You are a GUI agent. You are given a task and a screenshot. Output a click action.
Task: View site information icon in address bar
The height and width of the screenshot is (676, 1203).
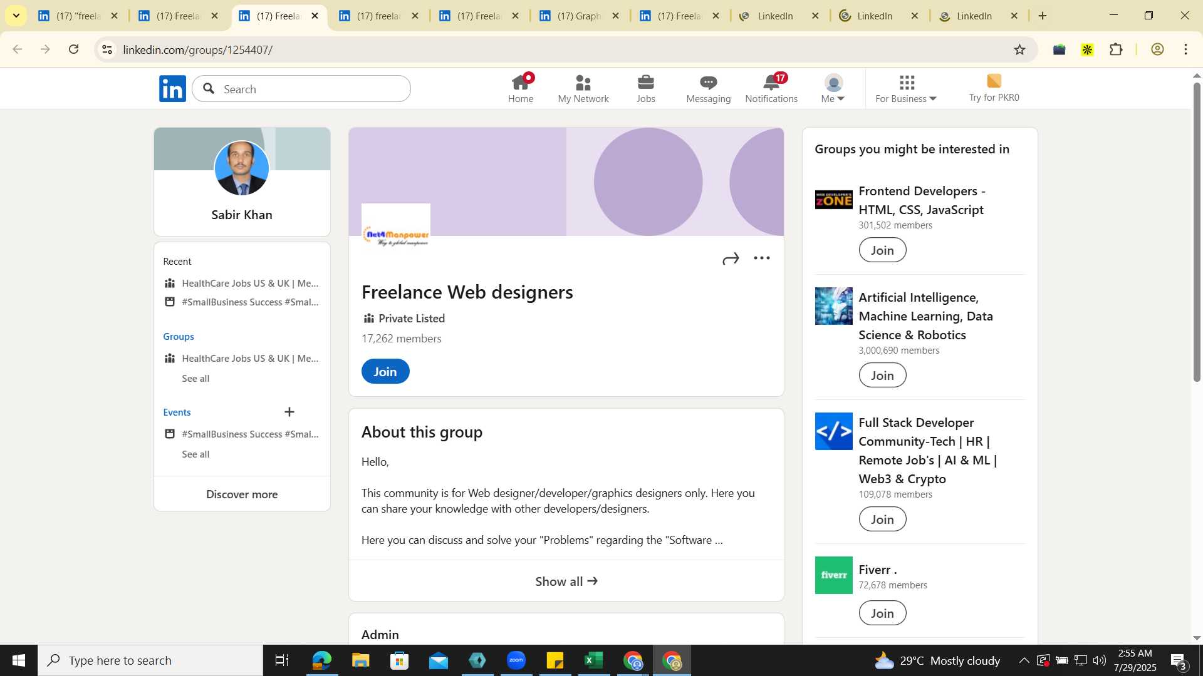pyautogui.click(x=107, y=49)
